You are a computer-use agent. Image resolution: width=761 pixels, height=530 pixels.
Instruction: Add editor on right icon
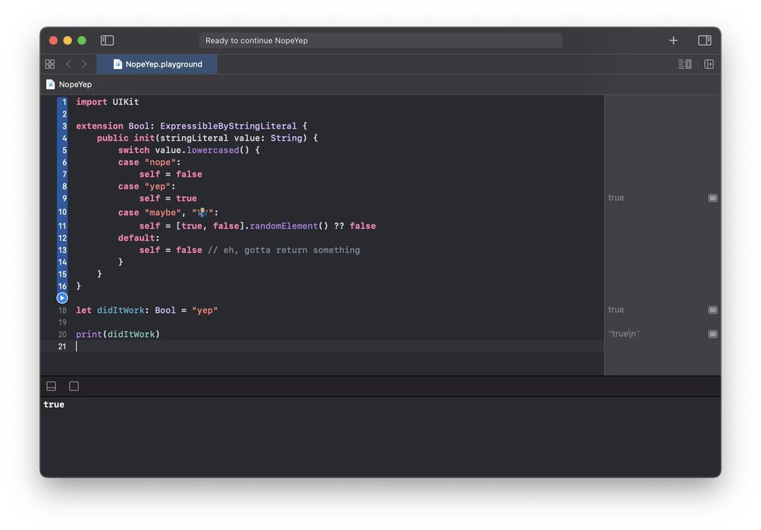[709, 64]
